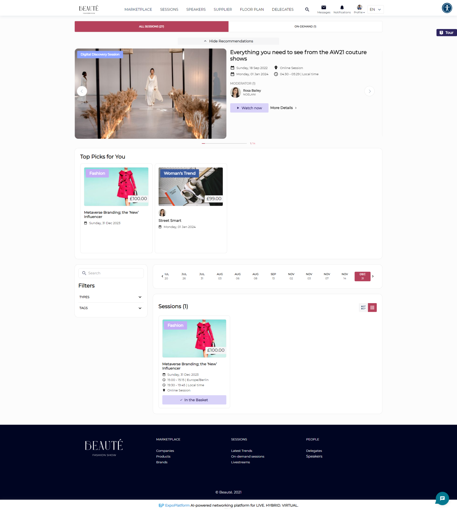457x513 pixels.
Task: Open footer Speakers link
Action: [314, 456]
